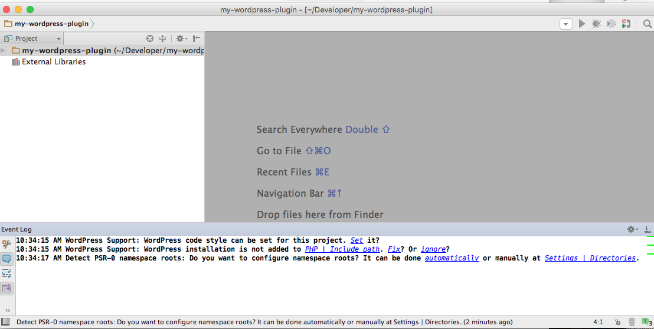Click the top green marker stripe in Event Log

click(650, 237)
